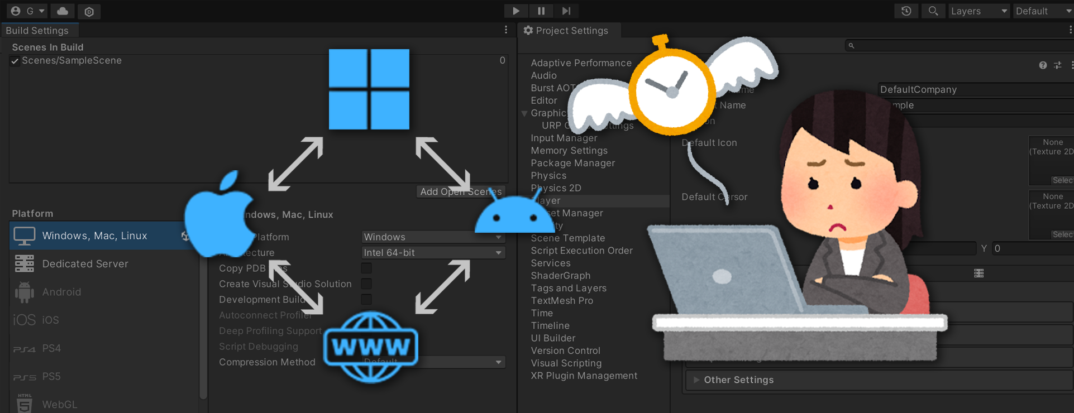Select UI Builder settings category
This screenshot has height=413, width=1074.
click(553, 338)
